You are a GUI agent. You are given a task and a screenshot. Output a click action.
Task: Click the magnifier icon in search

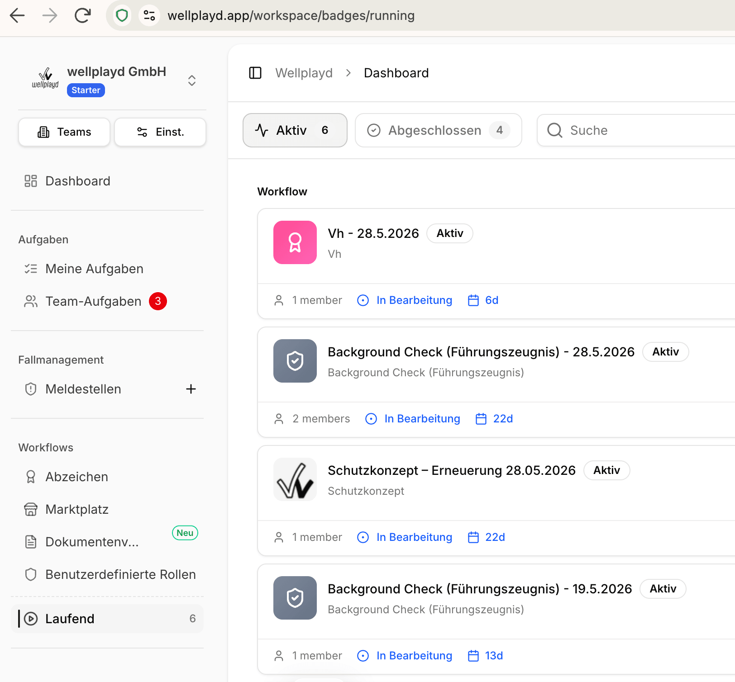(x=555, y=130)
